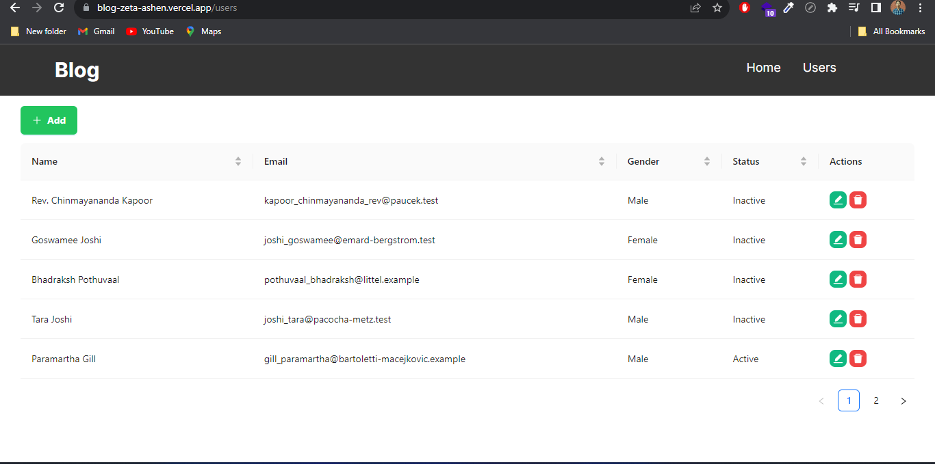This screenshot has width=935, height=464.
Task: Open the compass extension icon
Action: [810, 8]
